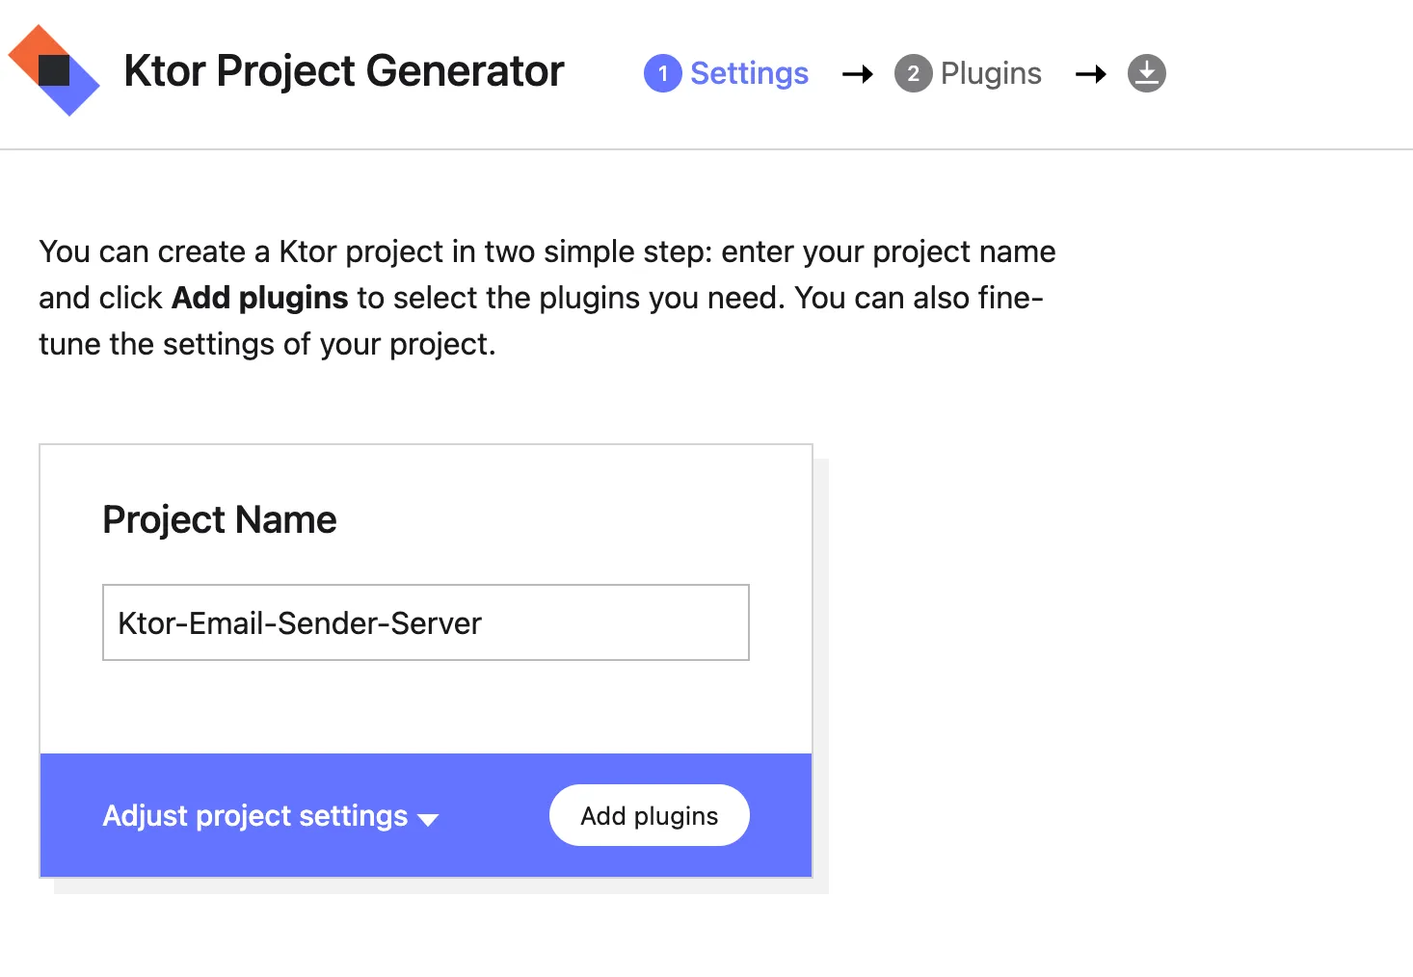Click the download project icon

[1146, 73]
